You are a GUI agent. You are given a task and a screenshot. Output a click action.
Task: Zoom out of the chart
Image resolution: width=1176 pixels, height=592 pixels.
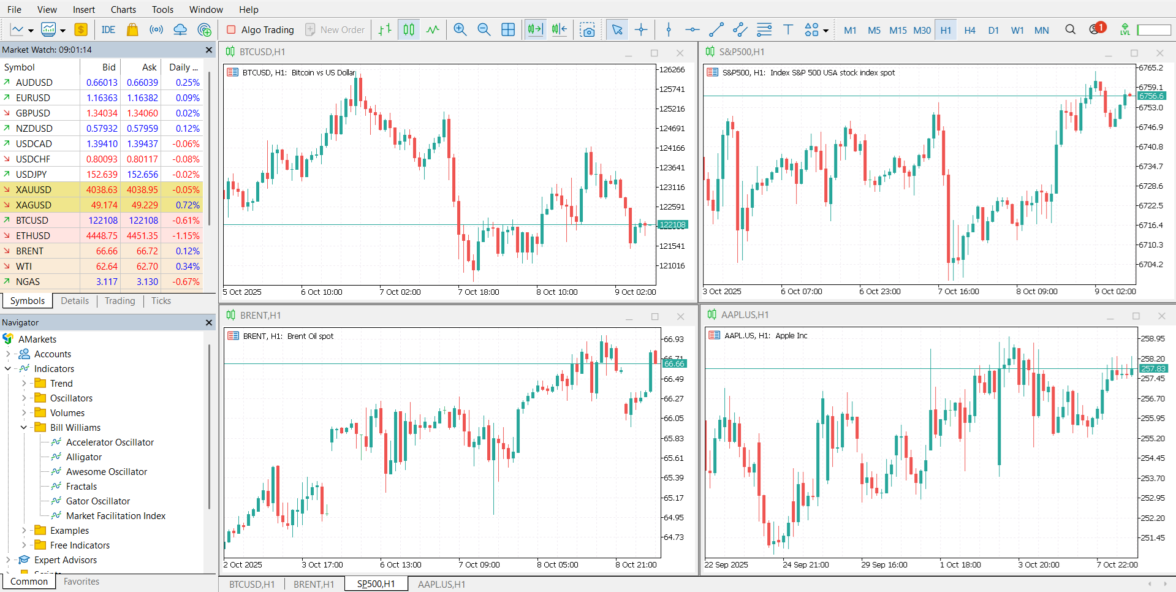click(484, 29)
